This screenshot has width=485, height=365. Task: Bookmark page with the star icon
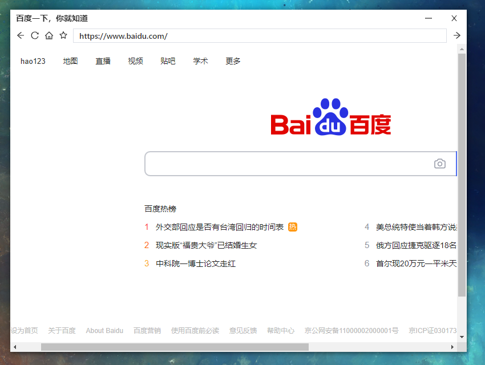click(x=63, y=35)
